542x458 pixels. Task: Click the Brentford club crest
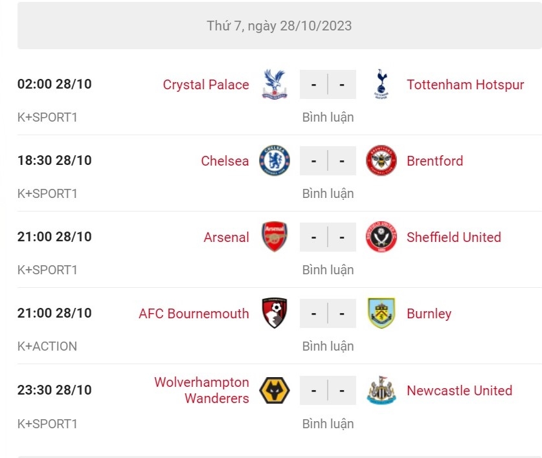[x=380, y=160]
